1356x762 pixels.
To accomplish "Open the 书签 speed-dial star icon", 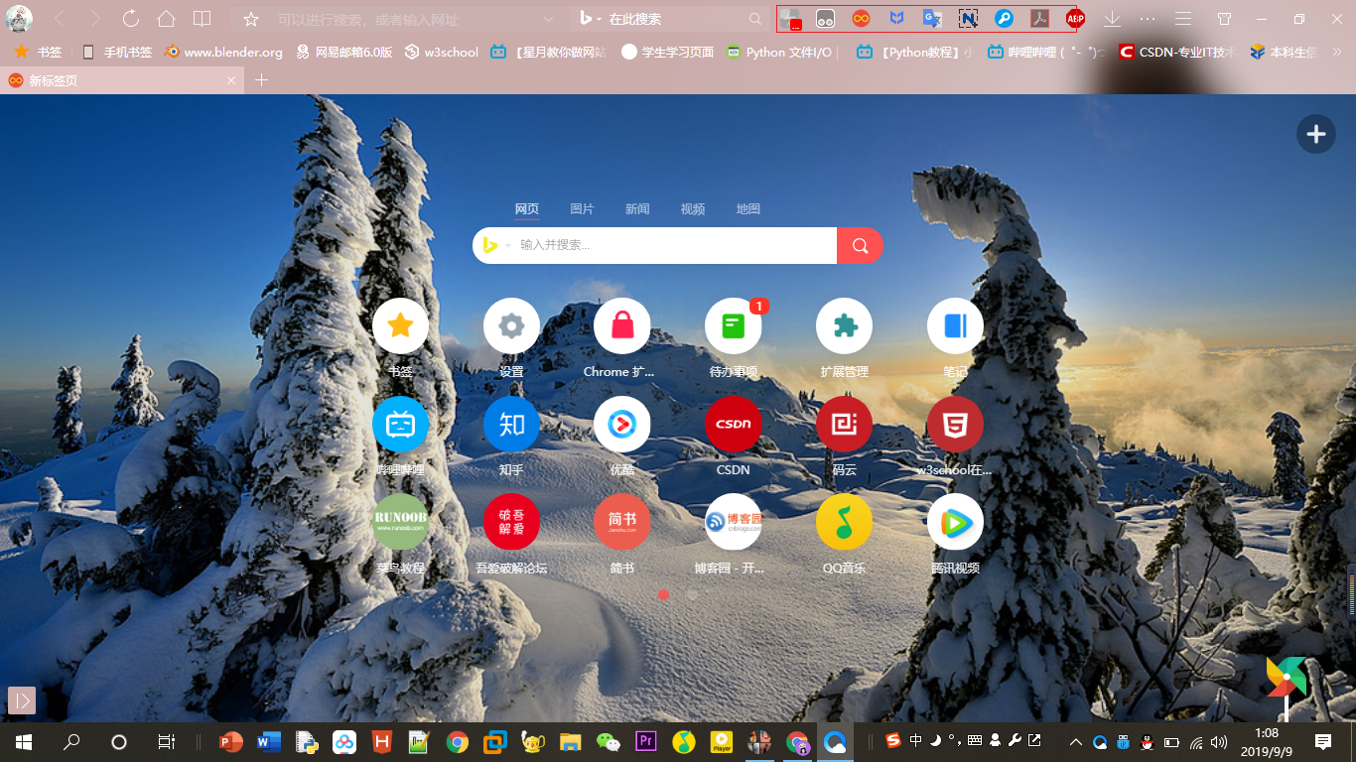I will tap(400, 325).
